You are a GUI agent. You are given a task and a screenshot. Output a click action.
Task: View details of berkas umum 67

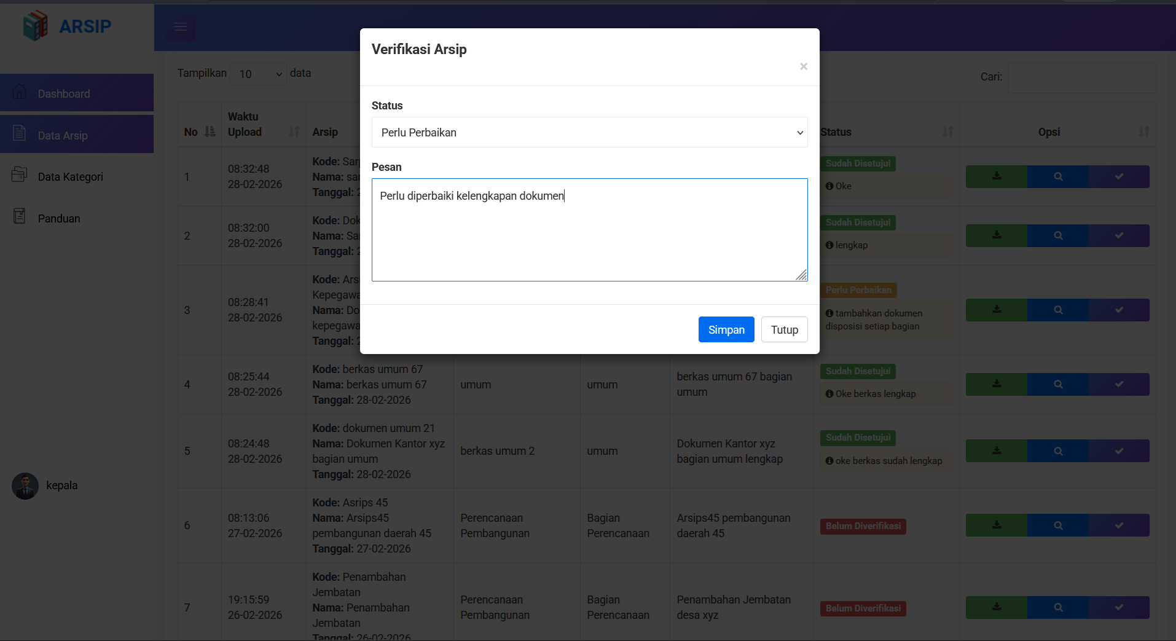(x=1058, y=384)
